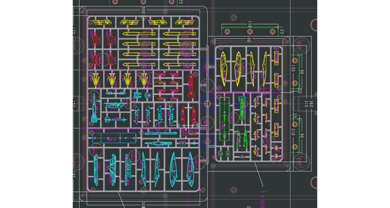The image size is (390, 208).
Task: Click the 300 dimension text at top
Action: pos(143,10)
